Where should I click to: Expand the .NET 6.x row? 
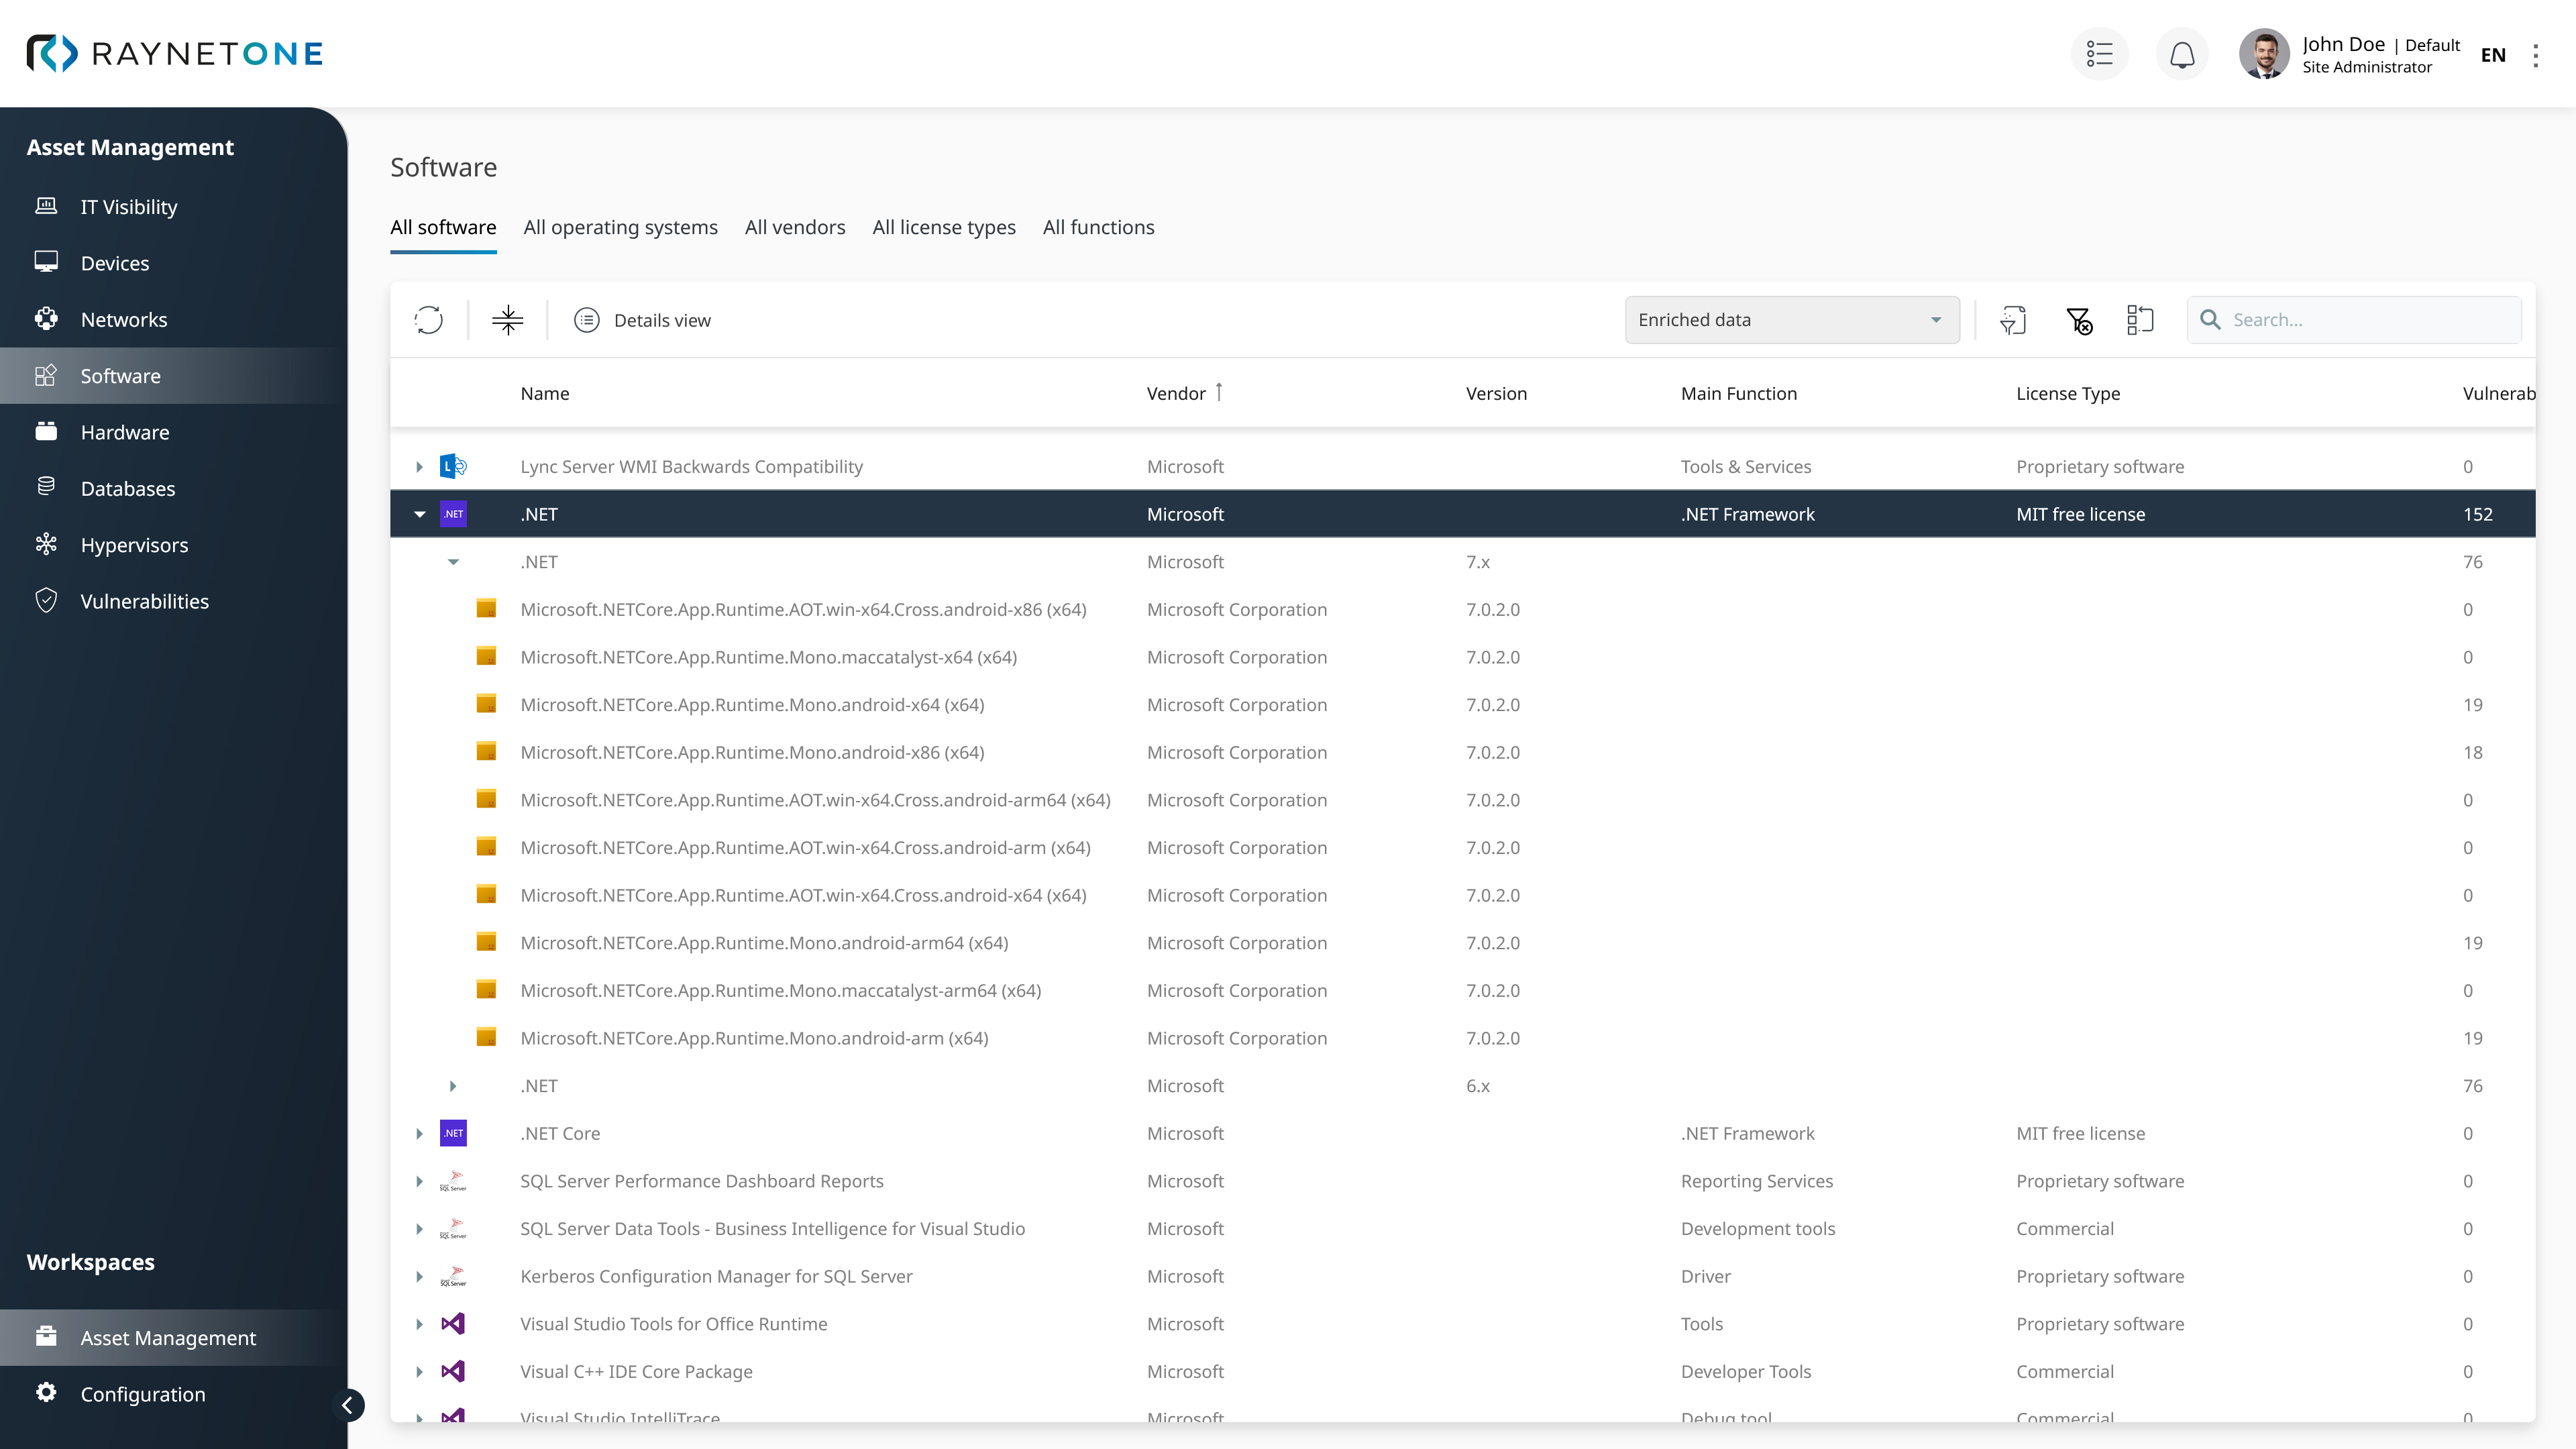tap(453, 1086)
